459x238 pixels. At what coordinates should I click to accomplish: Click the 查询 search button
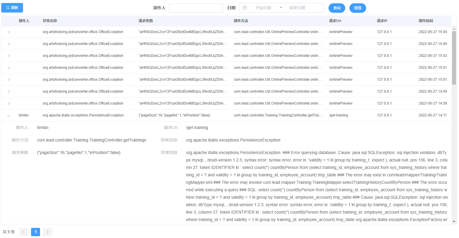tap(337, 8)
